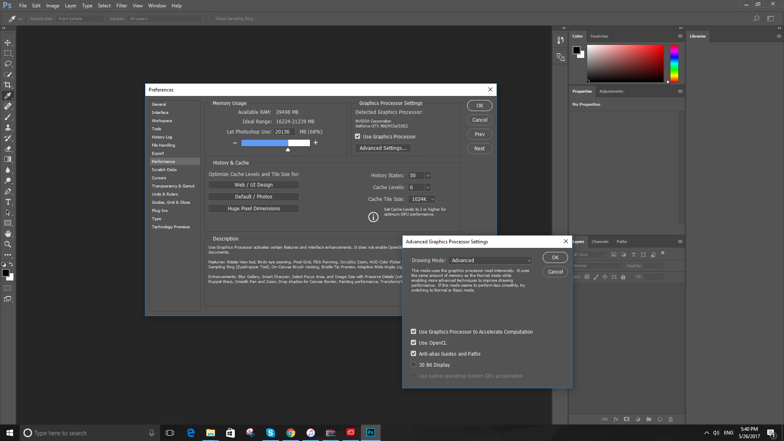Uncheck Use OpenCL checkbox
The image size is (784, 441).
click(x=414, y=343)
